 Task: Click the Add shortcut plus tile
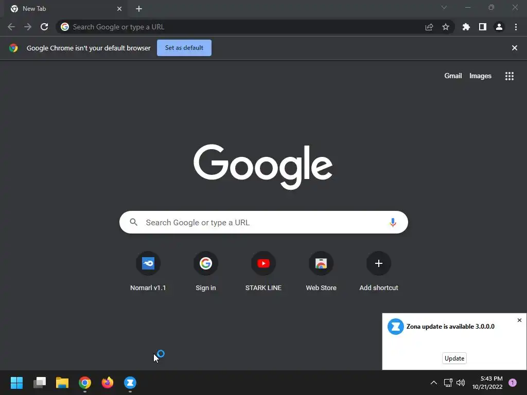(x=379, y=272)
